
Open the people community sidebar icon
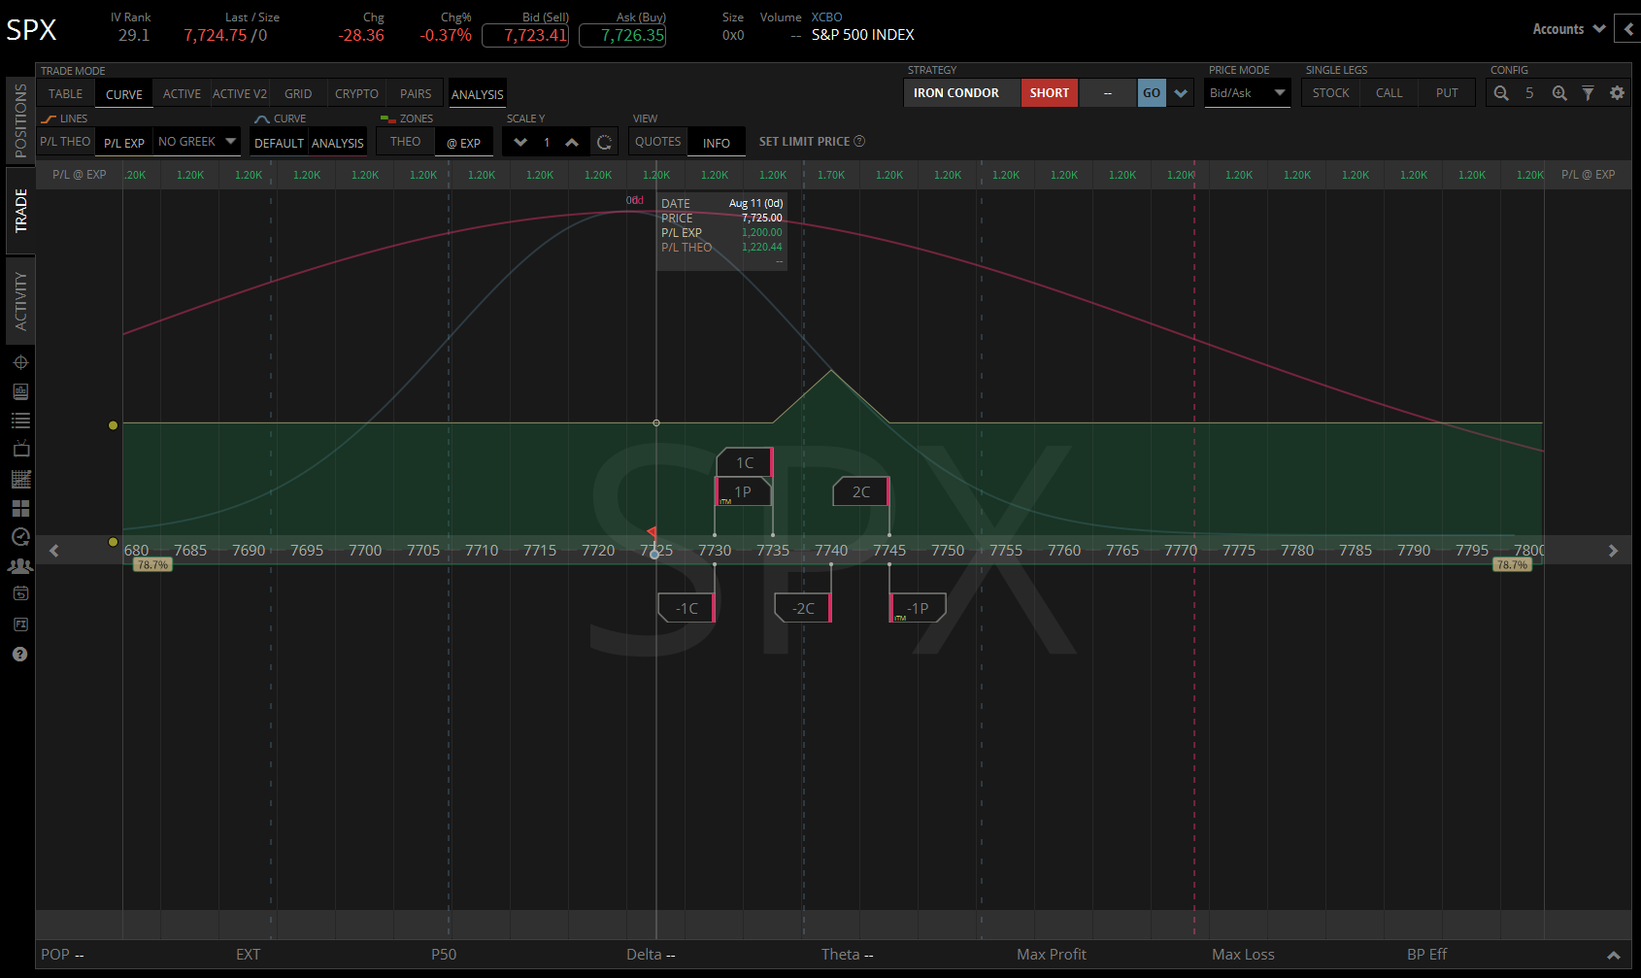(x=20, y=565)
